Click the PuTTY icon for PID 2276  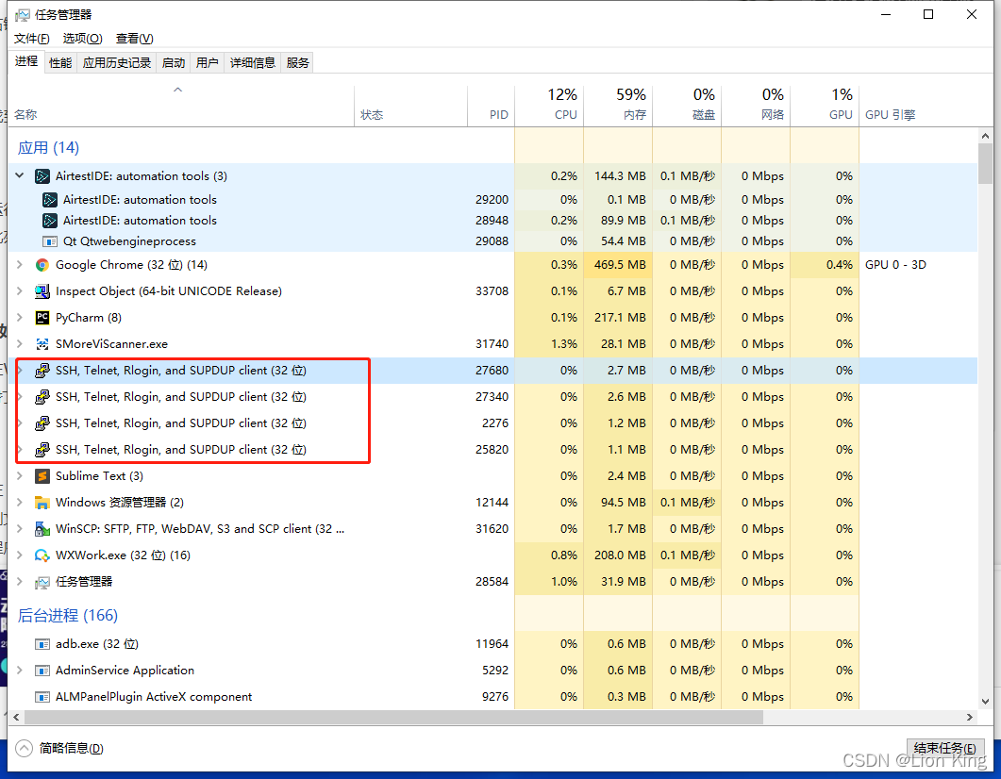click(42, 423)
